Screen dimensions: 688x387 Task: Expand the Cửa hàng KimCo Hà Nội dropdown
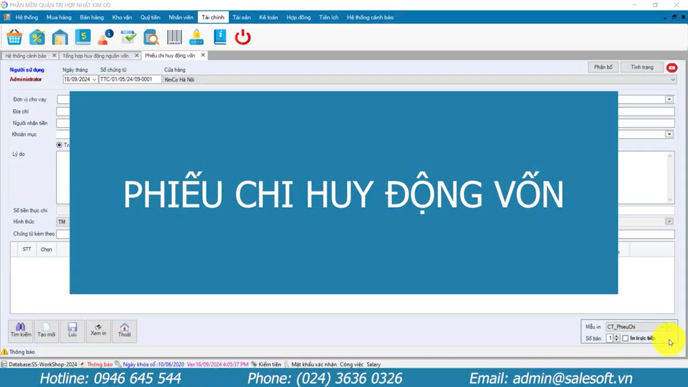673,80
